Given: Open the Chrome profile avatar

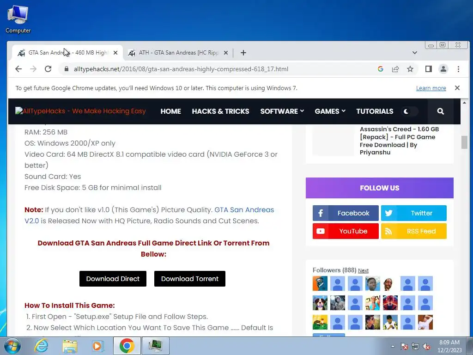Looking at the screenshot, I should coord(443,69).
